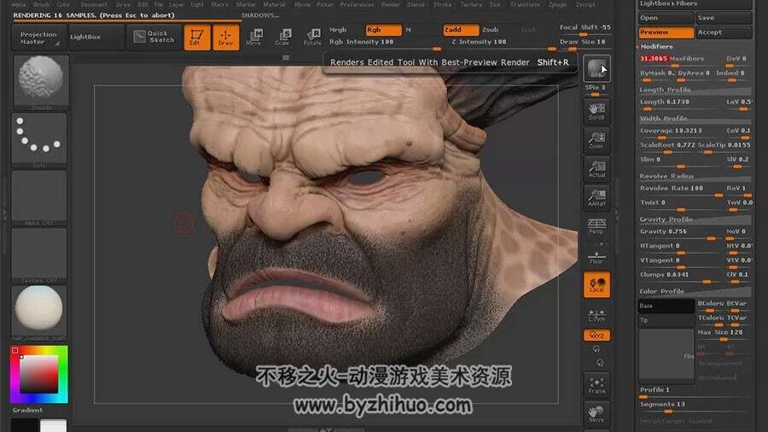The image size is (768, 432).
Task: Click the Base color swatch
Action: [666, 306]
